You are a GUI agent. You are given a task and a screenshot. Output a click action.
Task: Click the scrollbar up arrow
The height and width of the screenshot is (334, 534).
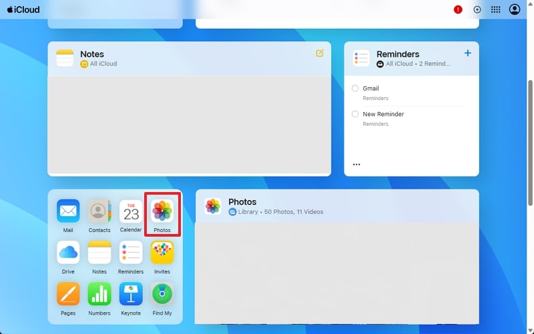pos(530,3)
